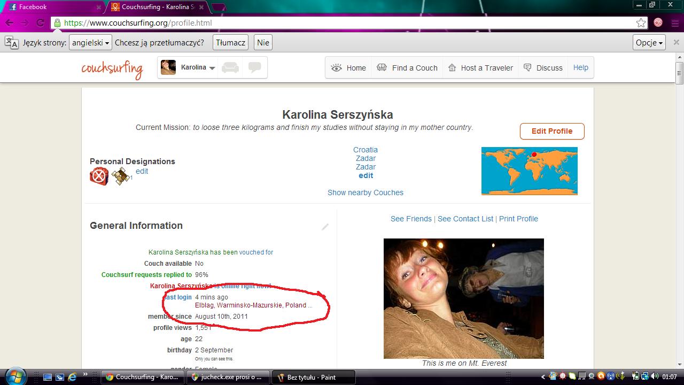Click the browser reload icon
Image resolution: width=684 pixels, height=385 pixels.
pyautogui.click(x=40, y=23)
